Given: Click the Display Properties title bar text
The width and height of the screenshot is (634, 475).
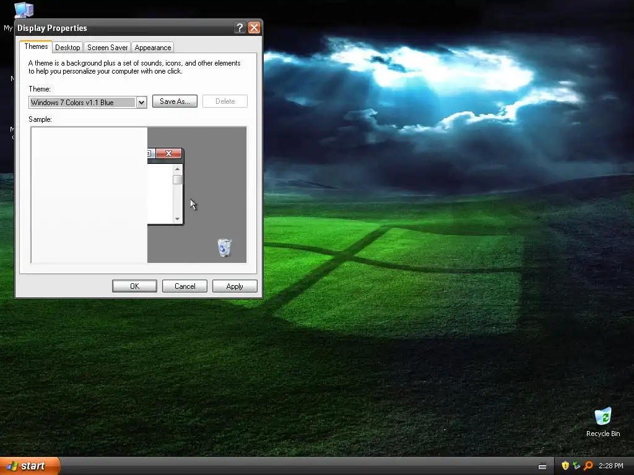Looking at the screenshot, I should (x=52, y=28).
